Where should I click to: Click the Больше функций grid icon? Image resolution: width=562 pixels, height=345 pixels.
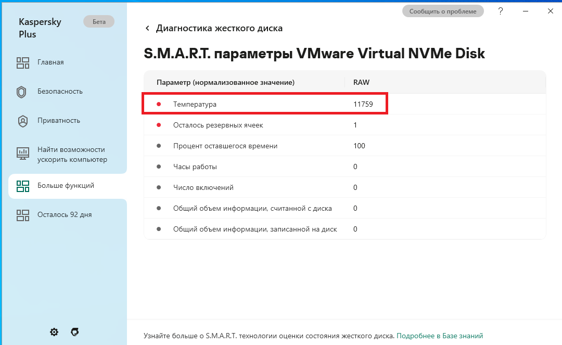22,186
